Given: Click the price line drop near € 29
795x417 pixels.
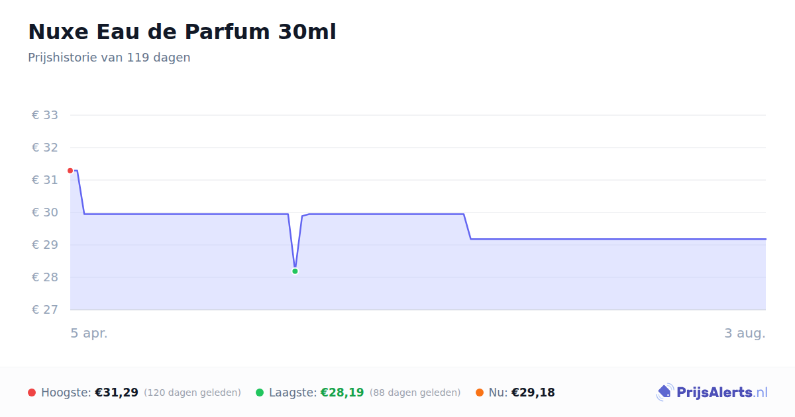Looking at the screenshot, I should [x=467, y=226].
